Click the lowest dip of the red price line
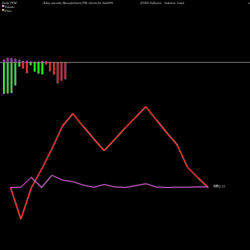Screen dimensions: 250x250 click(21, 218)
